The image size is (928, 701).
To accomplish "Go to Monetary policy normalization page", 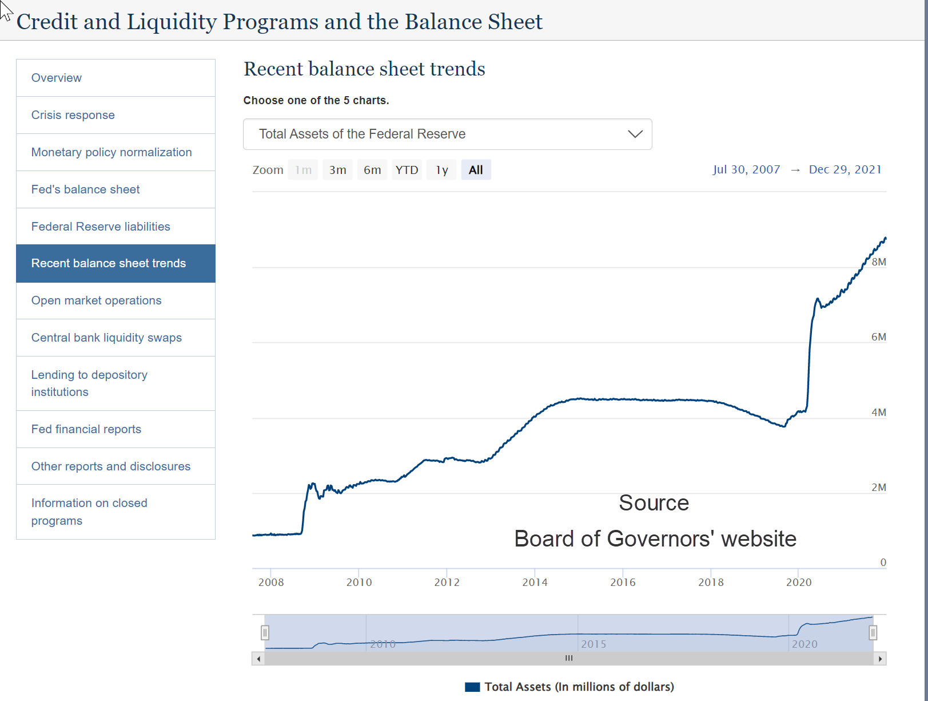I will click(111, 152).
